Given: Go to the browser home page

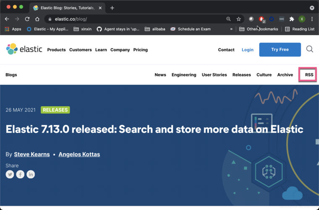Looking at the screenshot, I should [x=37, y=19].
